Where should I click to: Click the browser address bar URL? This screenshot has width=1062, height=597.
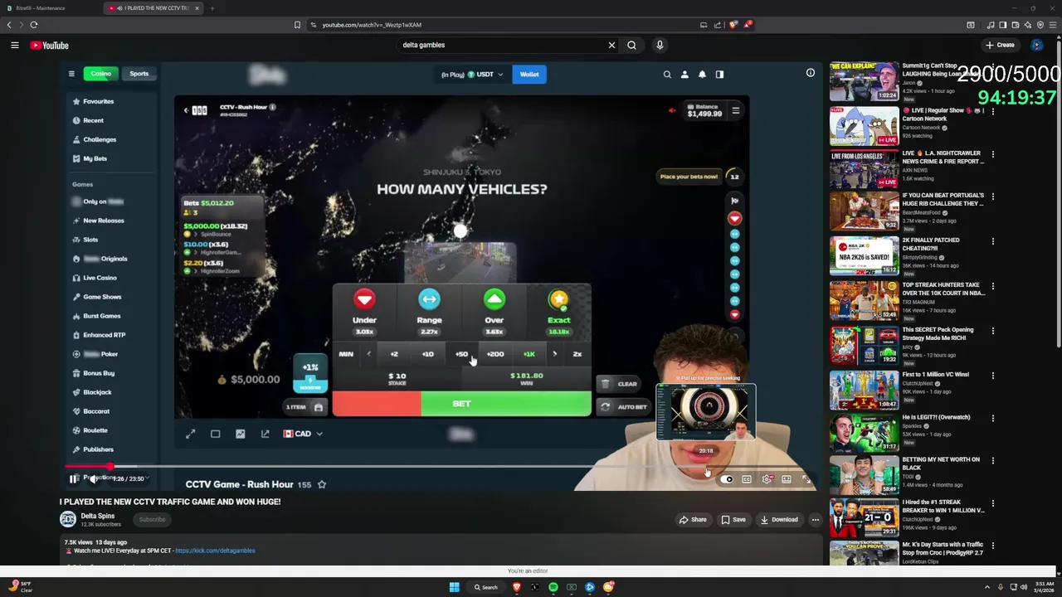click(x=372, y=25)
